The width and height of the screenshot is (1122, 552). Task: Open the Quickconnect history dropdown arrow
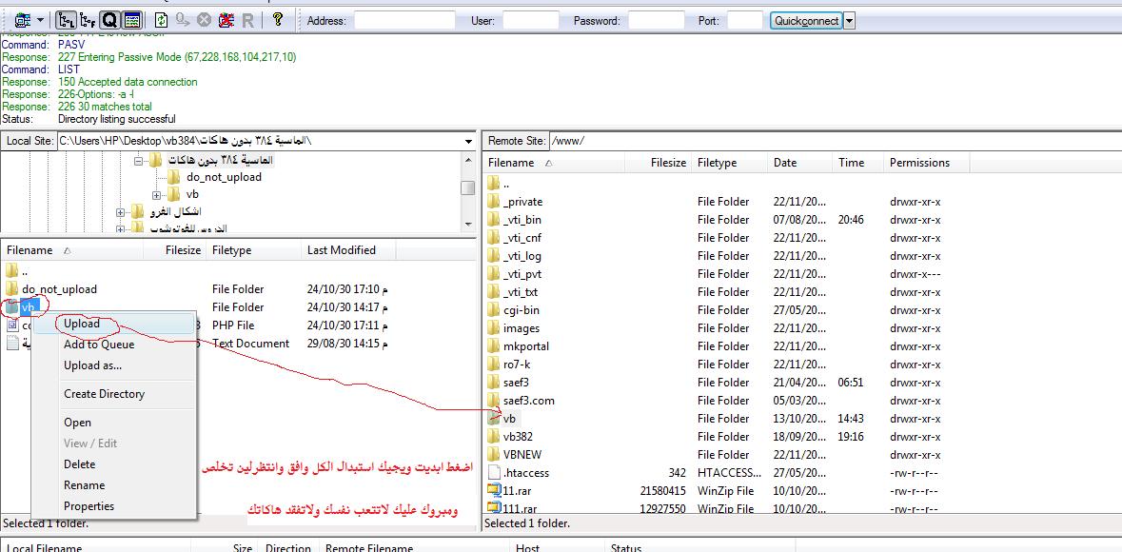click(849, 21)
